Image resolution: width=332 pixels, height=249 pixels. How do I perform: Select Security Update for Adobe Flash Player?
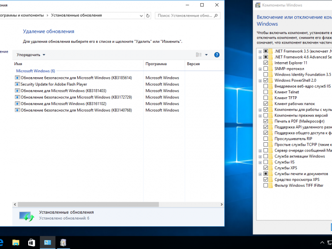[x=54, y=84]
